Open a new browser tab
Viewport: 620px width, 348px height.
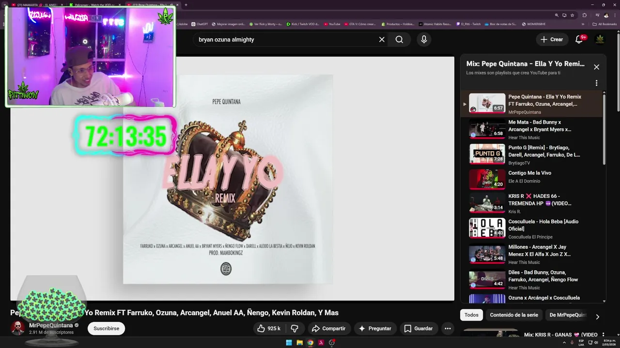[x=186, y=5]
